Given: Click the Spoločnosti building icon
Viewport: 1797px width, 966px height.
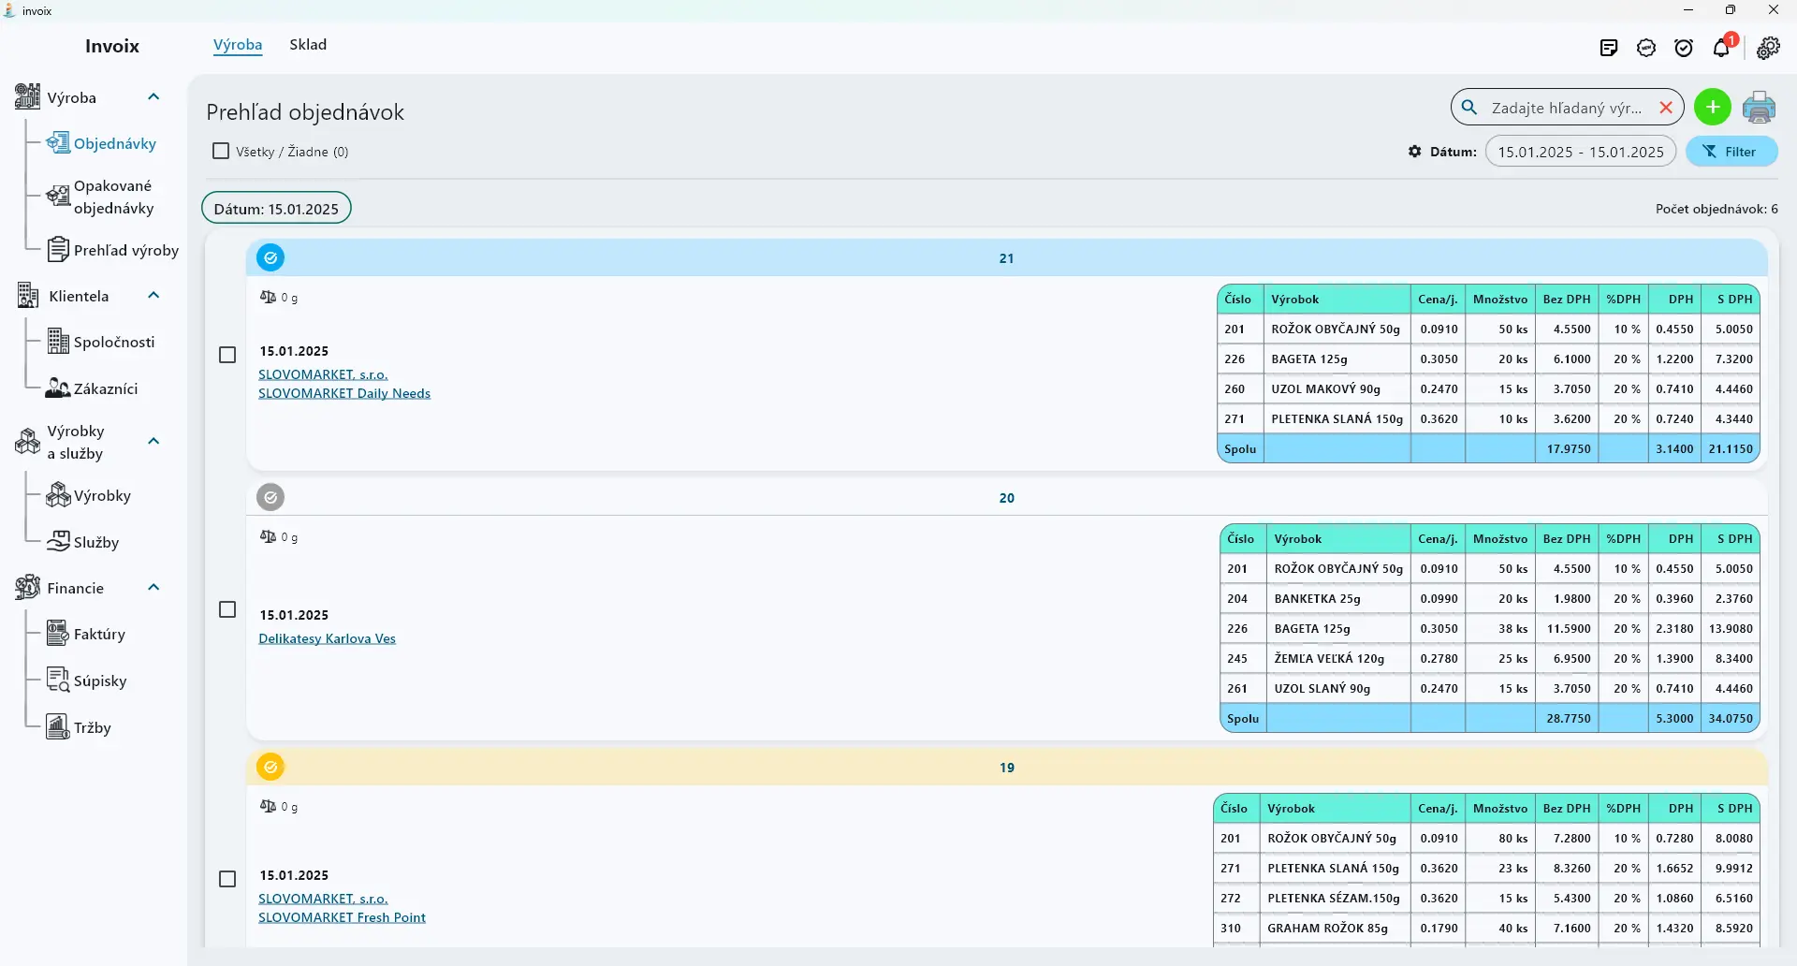Looking at the screenshot, I should 58,342.
